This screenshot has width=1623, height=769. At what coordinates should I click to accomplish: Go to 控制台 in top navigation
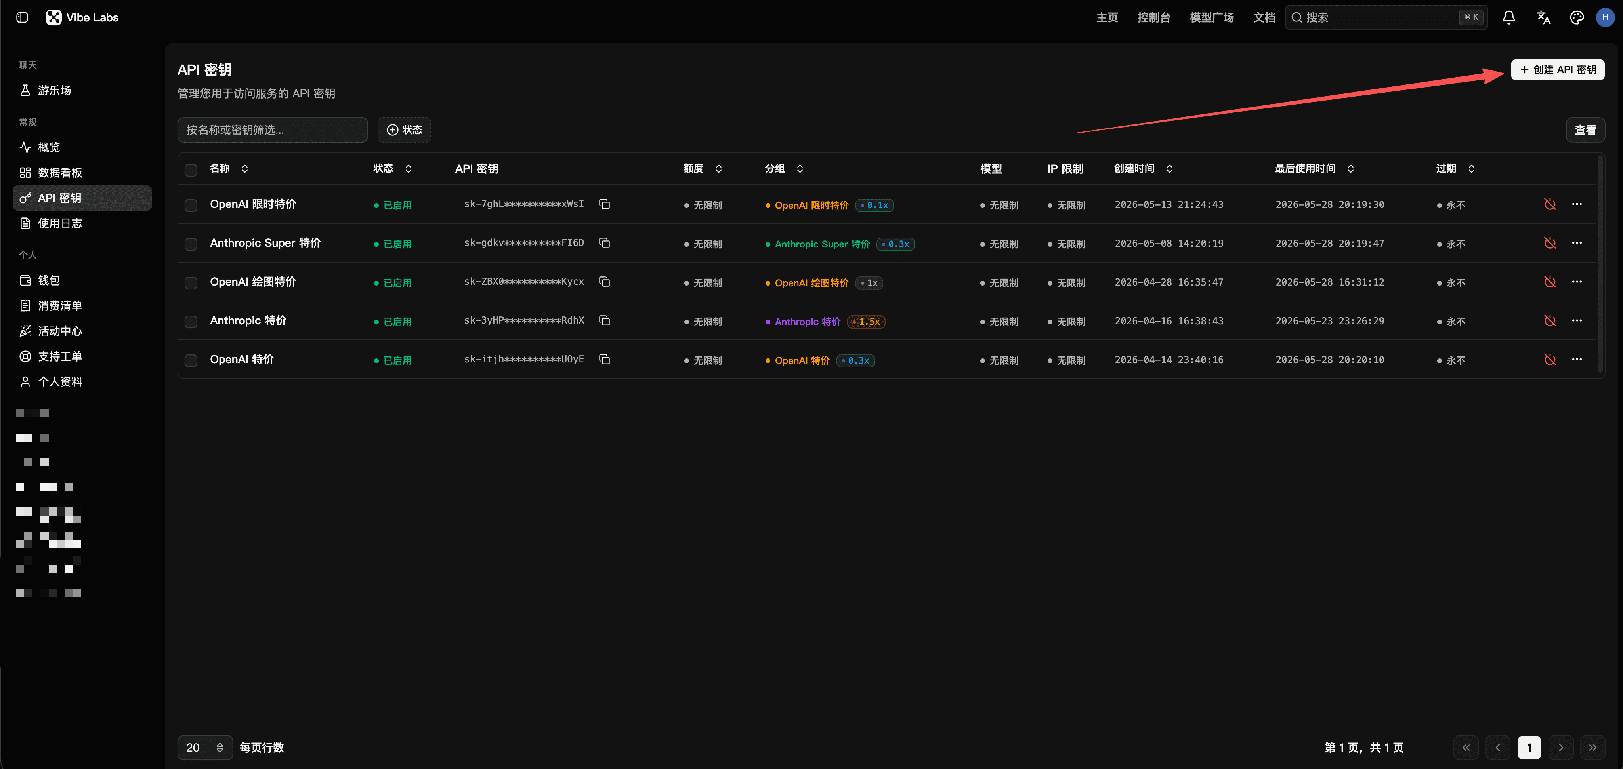point(1153,18)
